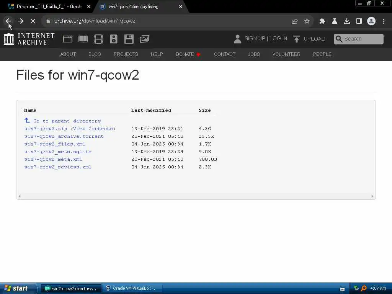Open win7-qcow2_reviews.xml link
This screenshot has width=392, height=294.
[x=58, y=167]
